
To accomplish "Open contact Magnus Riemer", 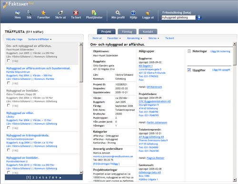I will pyautogui.click(x=155, y=158).
